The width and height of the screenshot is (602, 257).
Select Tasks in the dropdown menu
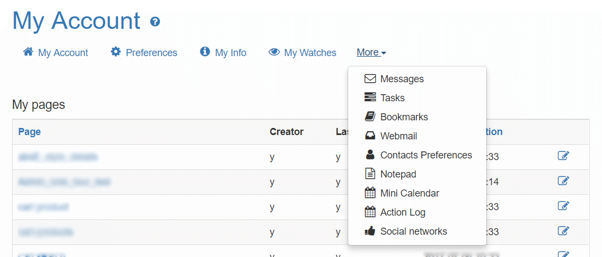coord(392,98)
